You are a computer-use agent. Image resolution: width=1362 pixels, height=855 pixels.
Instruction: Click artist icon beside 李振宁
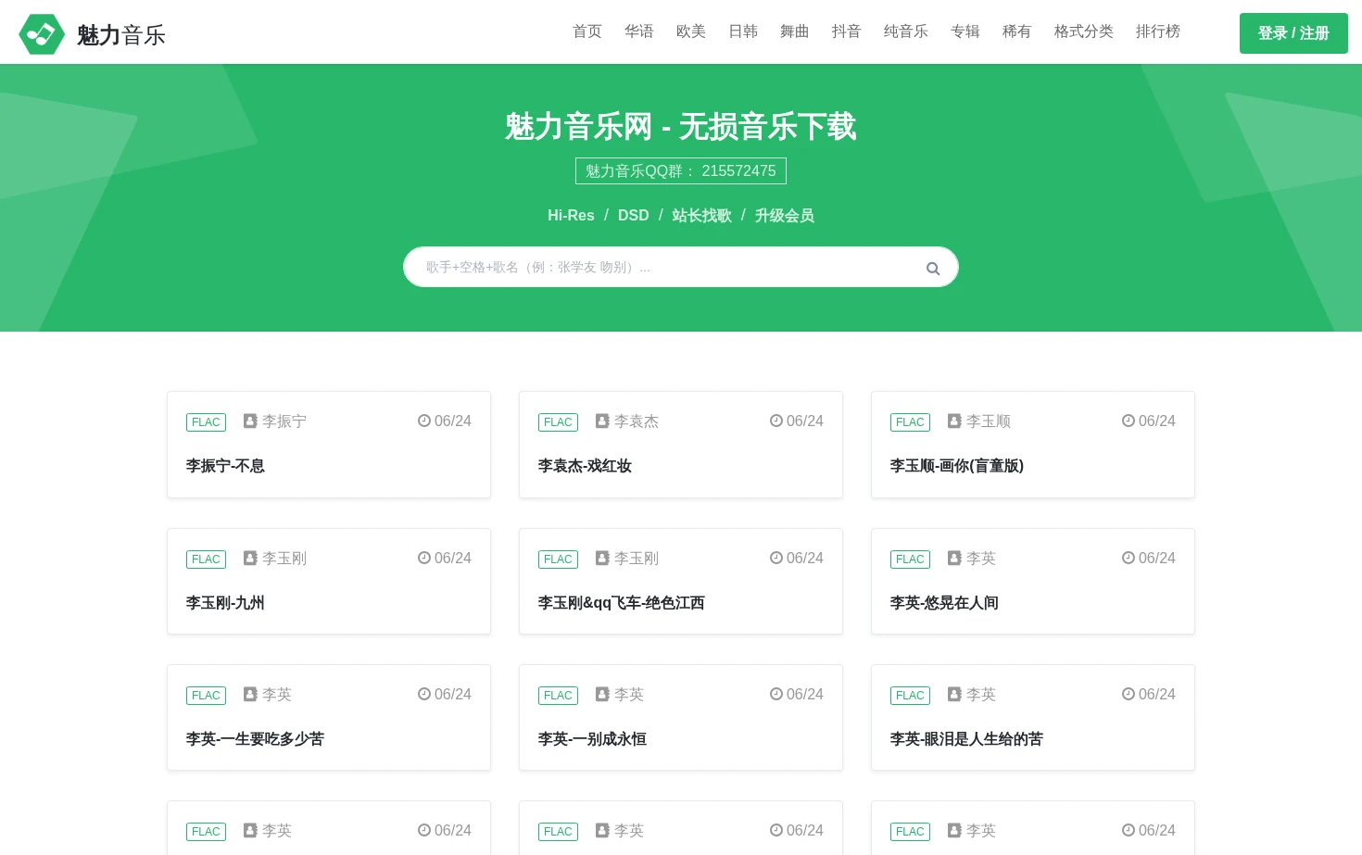click(250, 421)
